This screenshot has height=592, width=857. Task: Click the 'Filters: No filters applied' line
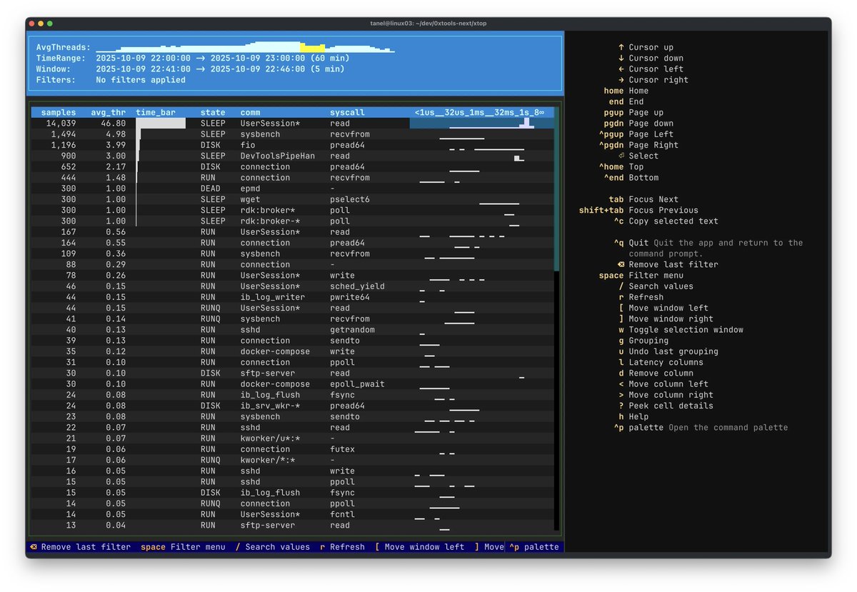tap(111, 80)
